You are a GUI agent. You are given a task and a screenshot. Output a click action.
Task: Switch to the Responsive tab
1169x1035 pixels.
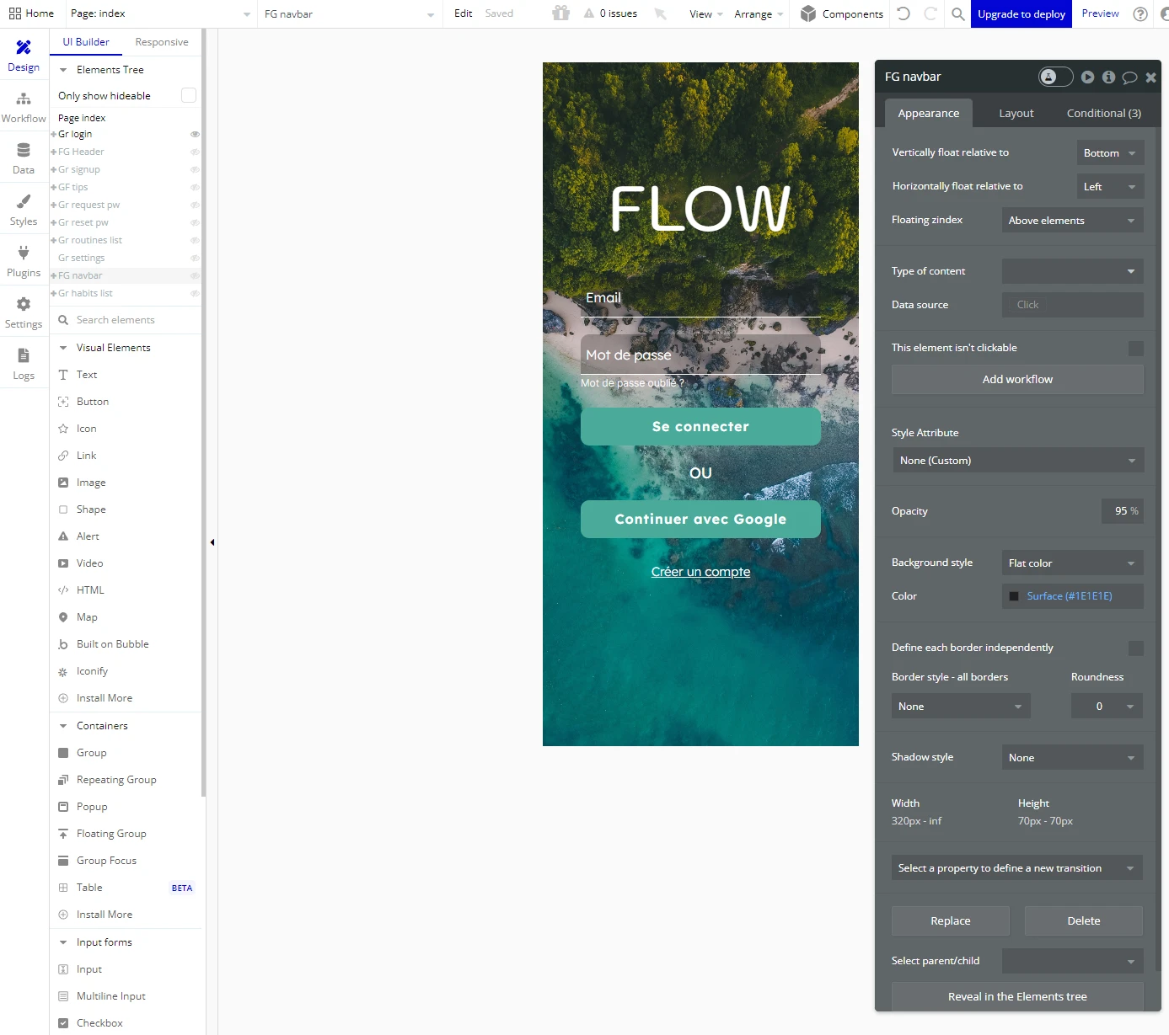tap(162, 42)
